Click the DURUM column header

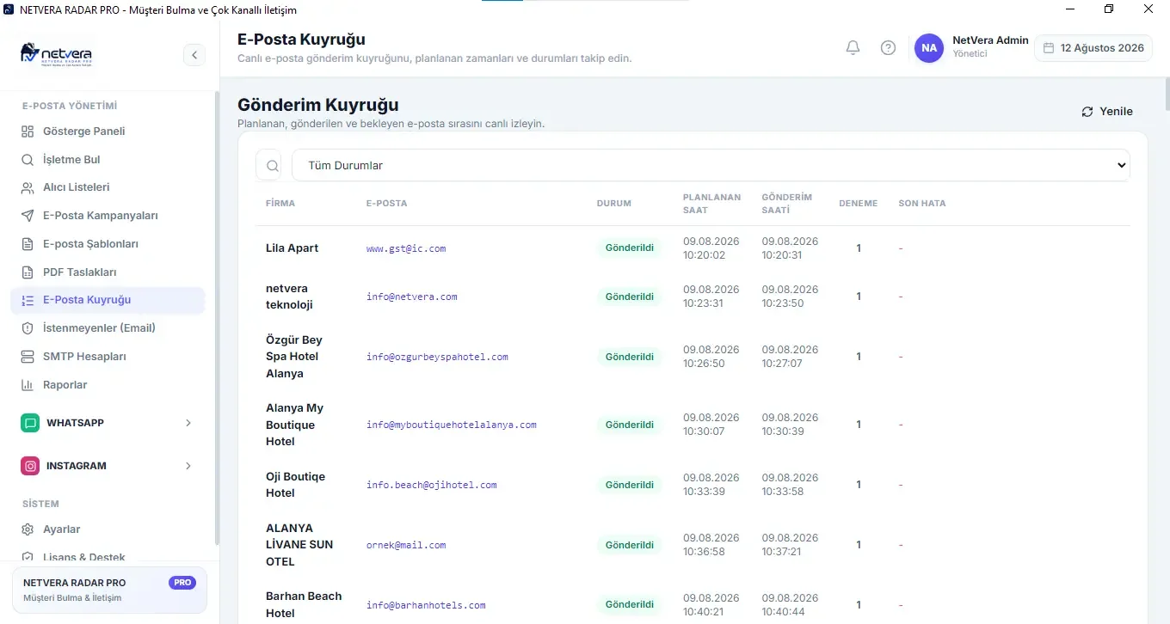coord(614,204)
